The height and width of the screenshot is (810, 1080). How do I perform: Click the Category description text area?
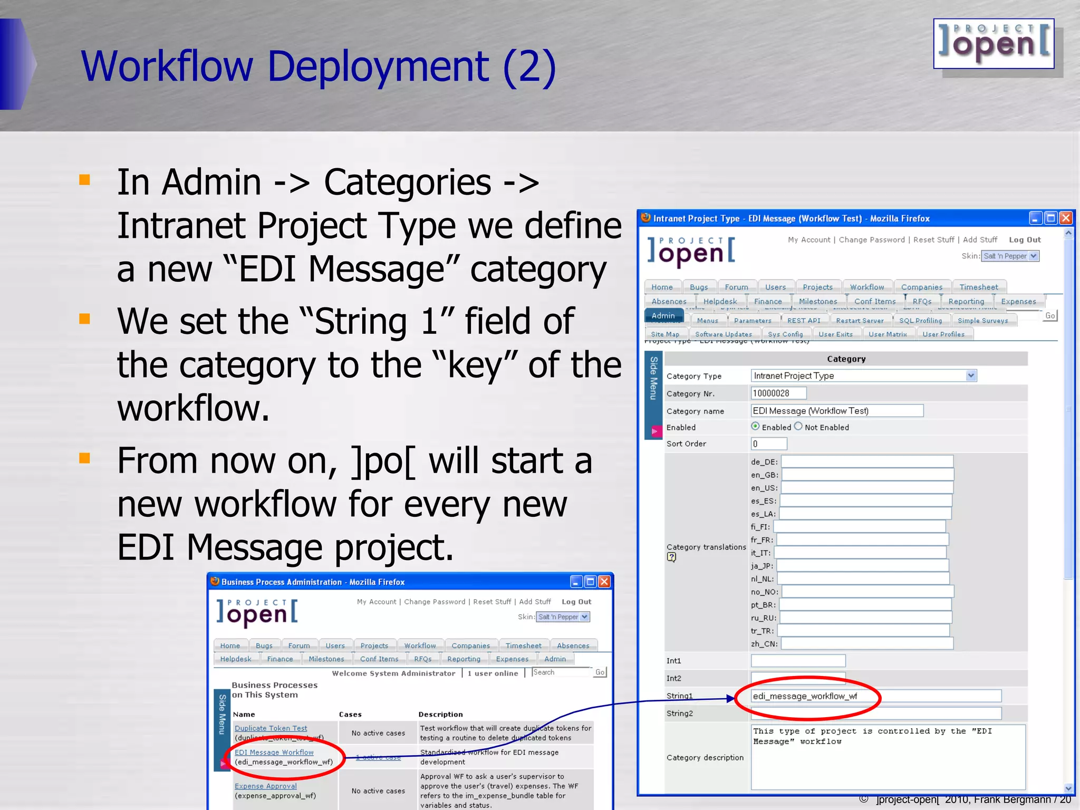888,757
